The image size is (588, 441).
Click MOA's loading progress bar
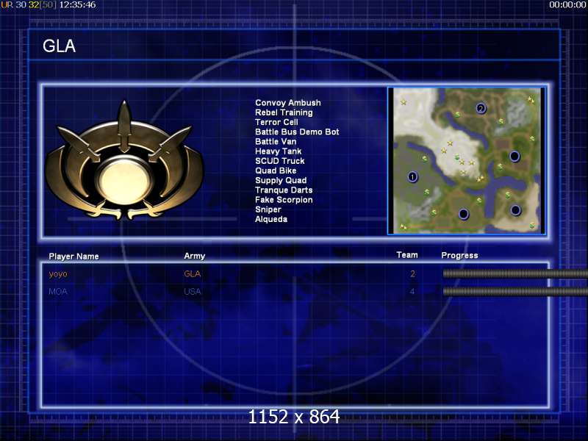pos(515,291)
